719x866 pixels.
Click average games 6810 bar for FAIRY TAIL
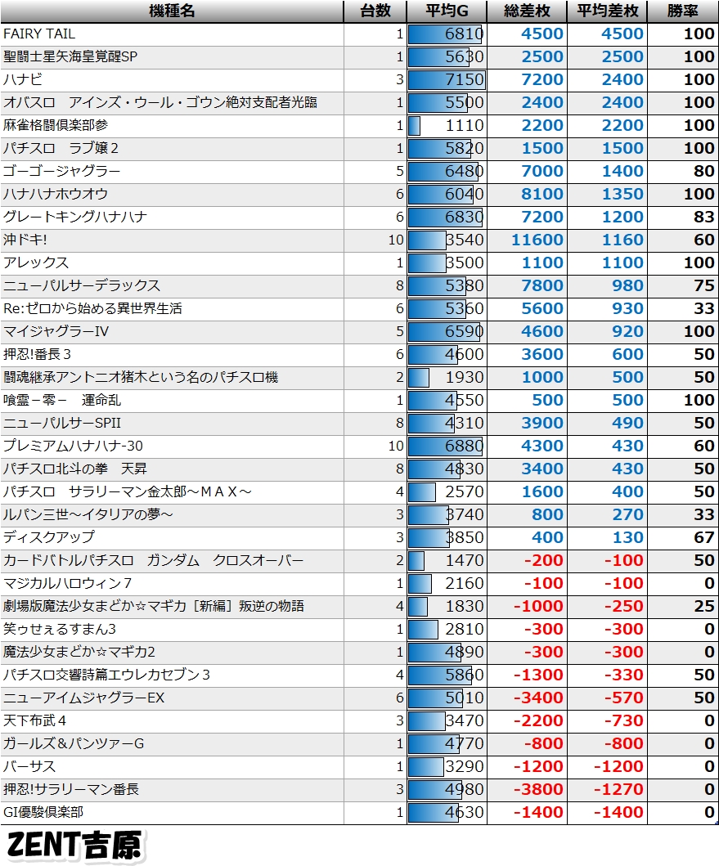446,34
